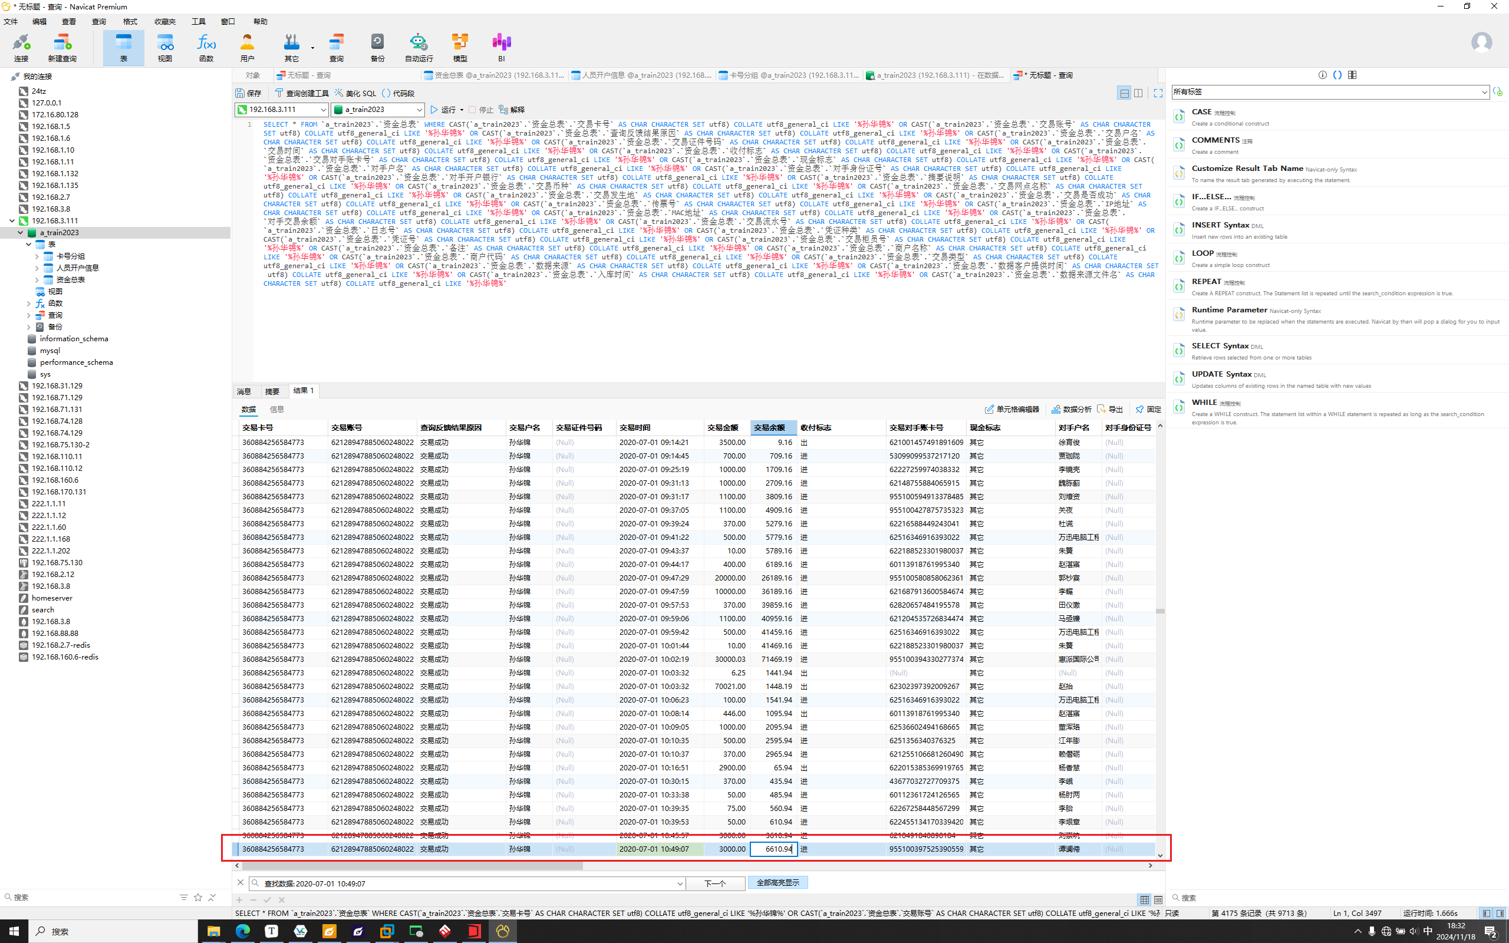Sort by 交易时间 column header
Viewport: 1509px width, 943px height.
point(660,428)
